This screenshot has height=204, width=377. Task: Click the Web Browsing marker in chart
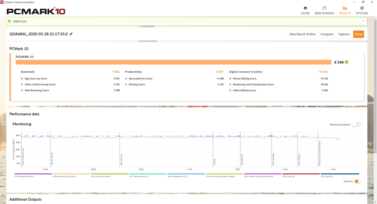click(x=52, y=159)
